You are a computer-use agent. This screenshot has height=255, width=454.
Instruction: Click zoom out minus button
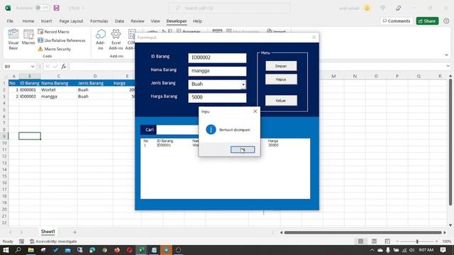tap(397, 241)
